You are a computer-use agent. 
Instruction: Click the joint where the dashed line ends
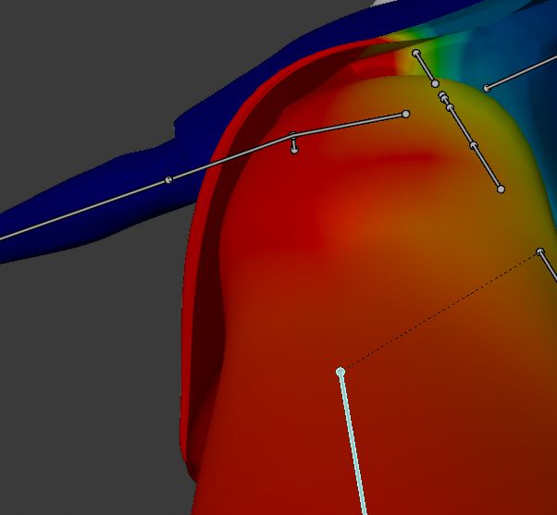click(540, 251)
